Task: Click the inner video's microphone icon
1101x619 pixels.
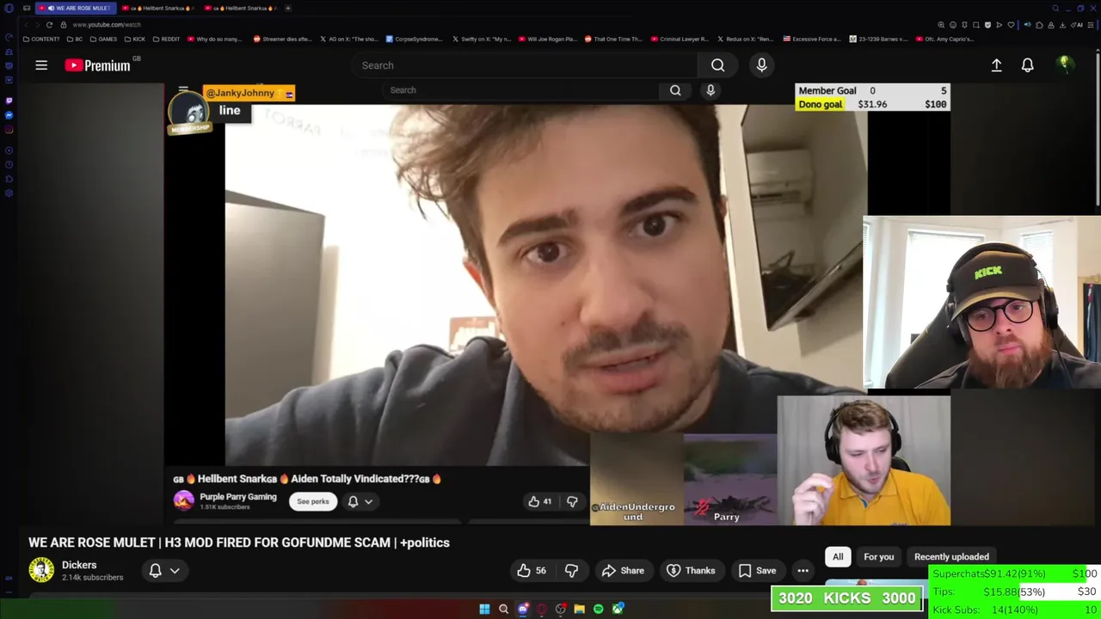Action: (710, 90)
